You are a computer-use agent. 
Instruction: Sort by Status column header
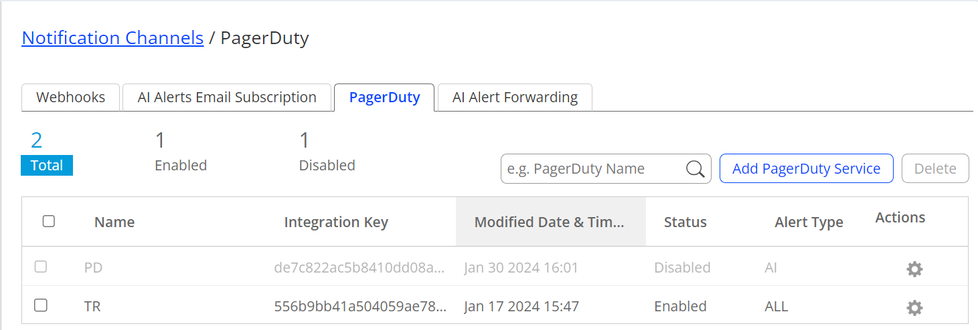pos(685,222)
